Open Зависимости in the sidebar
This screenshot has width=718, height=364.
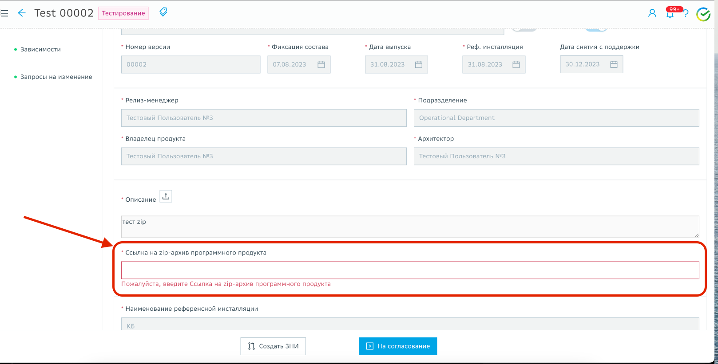coord(40,49)
